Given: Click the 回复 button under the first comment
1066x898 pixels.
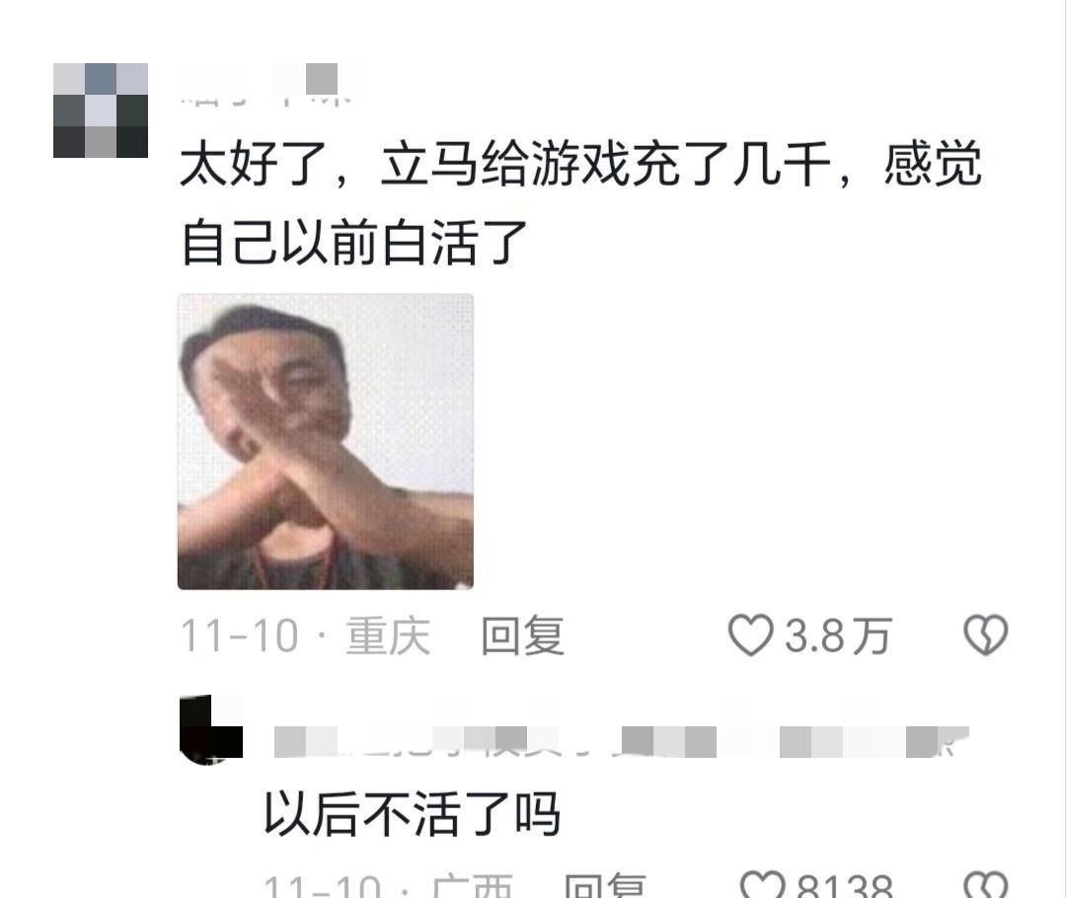Looking at the screenshot, I should pyautogui.click(x=523, y=636).
